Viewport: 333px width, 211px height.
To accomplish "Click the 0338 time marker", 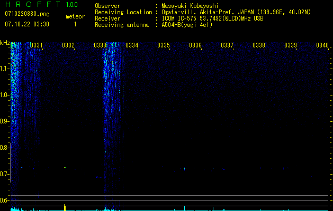I will pos(259,45).
